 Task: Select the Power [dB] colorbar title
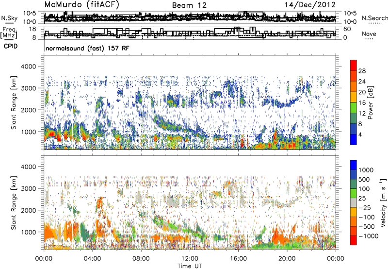coord(371,102)
